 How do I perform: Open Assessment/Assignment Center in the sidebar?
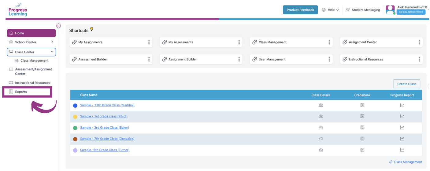click(31, 71)
